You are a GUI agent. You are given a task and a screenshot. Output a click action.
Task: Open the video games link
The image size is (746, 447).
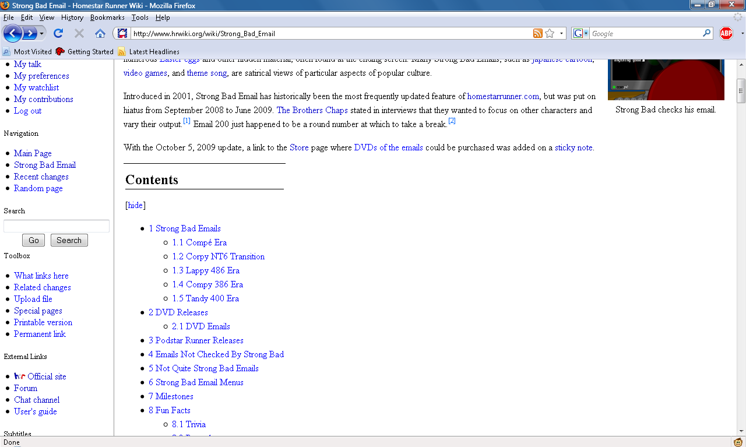(x=145, y=73)
